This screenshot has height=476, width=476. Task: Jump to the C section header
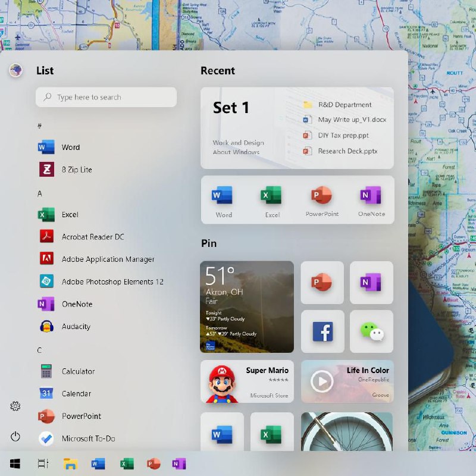click(x=39, y=350)
